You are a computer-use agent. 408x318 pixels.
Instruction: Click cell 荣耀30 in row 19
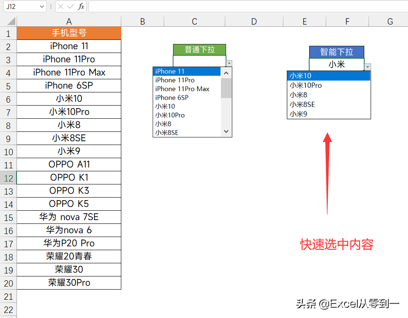pyautogui.click(x=69, y=270)
